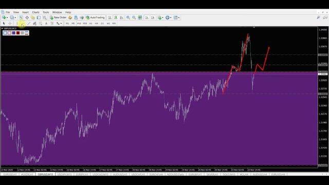Open the chat bubbles icon at top right

pyautogui.click(x=325, y=17)
